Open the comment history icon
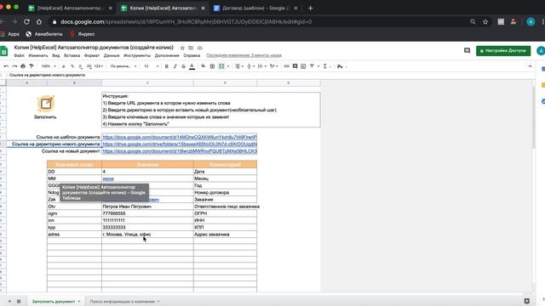This screenshot has width=545, height=306. point(468,51)
